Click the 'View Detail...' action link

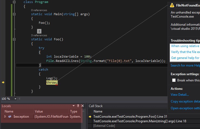pyautogui.click(x=180, y=95)
